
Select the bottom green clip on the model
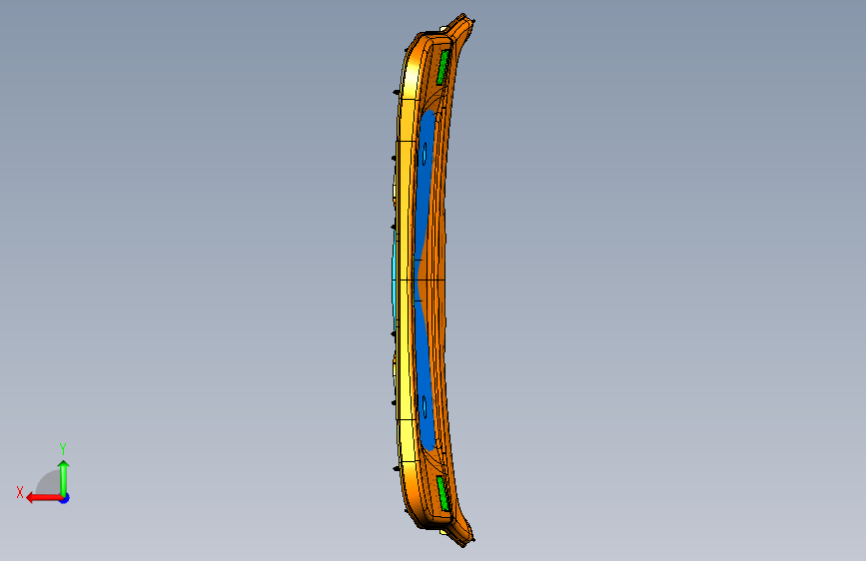(x=442, y=492)
